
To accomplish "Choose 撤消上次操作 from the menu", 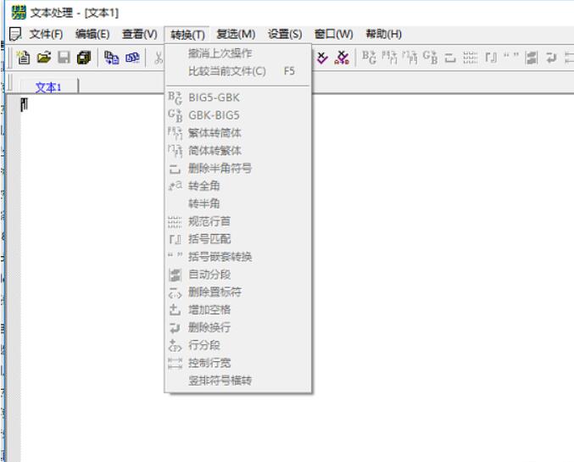I will click(238, 53).
